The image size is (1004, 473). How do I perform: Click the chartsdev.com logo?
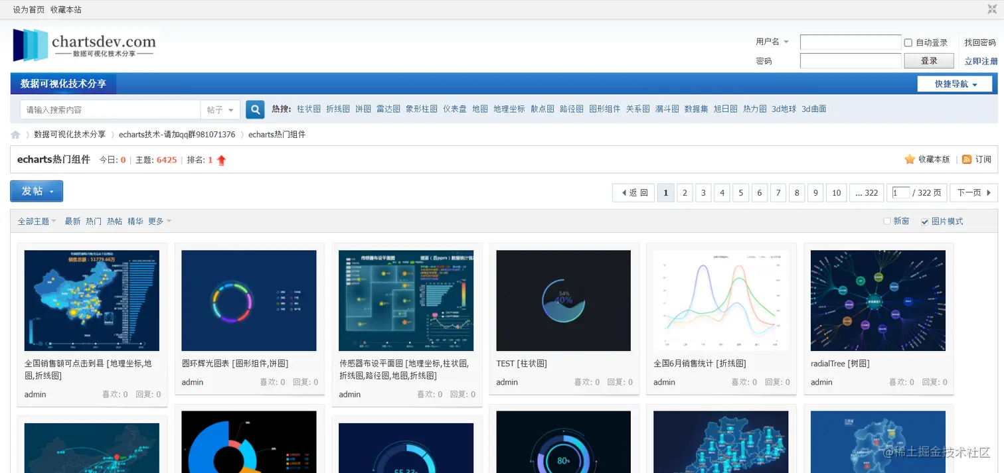85,45
